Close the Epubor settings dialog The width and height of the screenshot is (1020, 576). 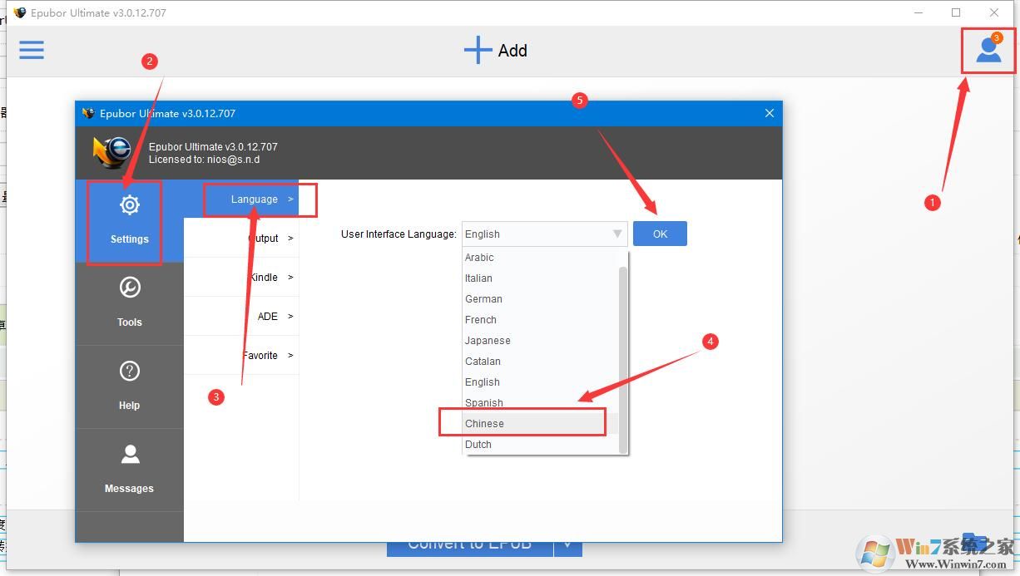770,113
